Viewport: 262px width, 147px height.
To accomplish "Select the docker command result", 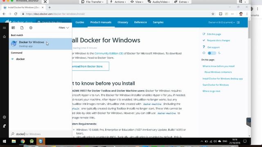I will tap(41, 59).
